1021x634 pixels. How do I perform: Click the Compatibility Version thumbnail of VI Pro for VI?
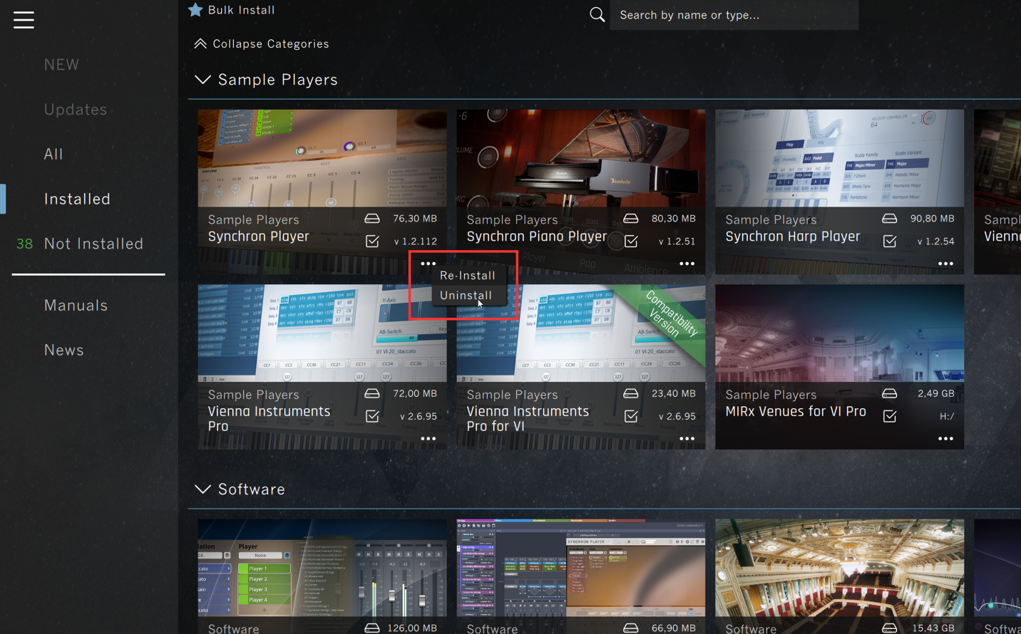[x=581, y=333]
